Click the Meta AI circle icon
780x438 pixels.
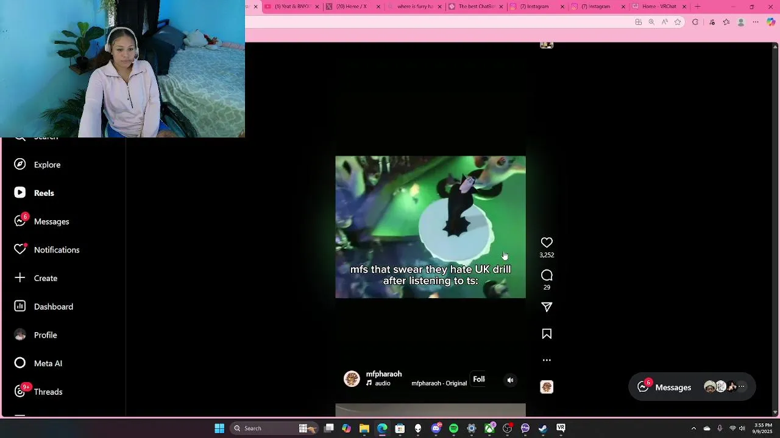tap(20, 363)
